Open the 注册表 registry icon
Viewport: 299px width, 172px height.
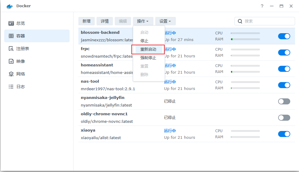[11, 49]
